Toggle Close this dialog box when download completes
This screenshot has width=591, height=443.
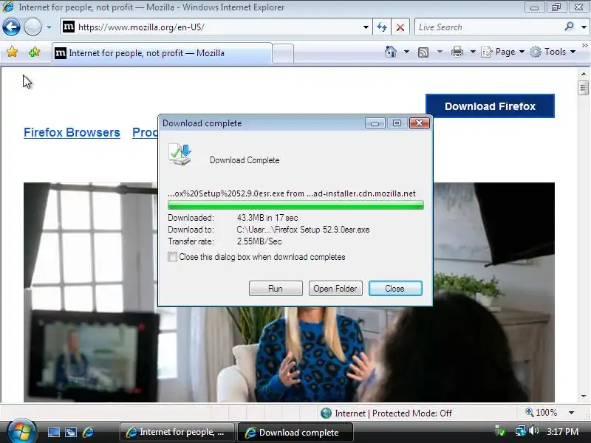172,257
